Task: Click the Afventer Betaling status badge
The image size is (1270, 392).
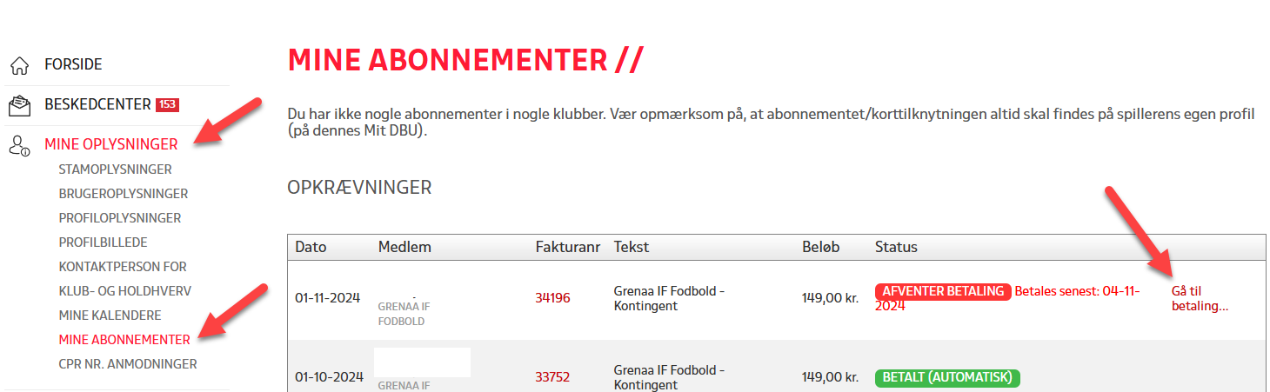Action: (942, 291)
